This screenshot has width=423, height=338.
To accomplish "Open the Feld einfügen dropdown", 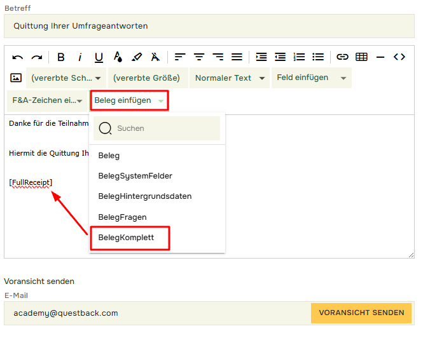I will (x=311, y=78).
